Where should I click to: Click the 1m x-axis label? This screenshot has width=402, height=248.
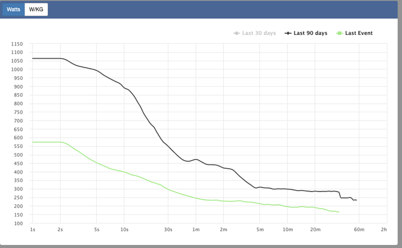pyautogui.click(x=196, y=229)
